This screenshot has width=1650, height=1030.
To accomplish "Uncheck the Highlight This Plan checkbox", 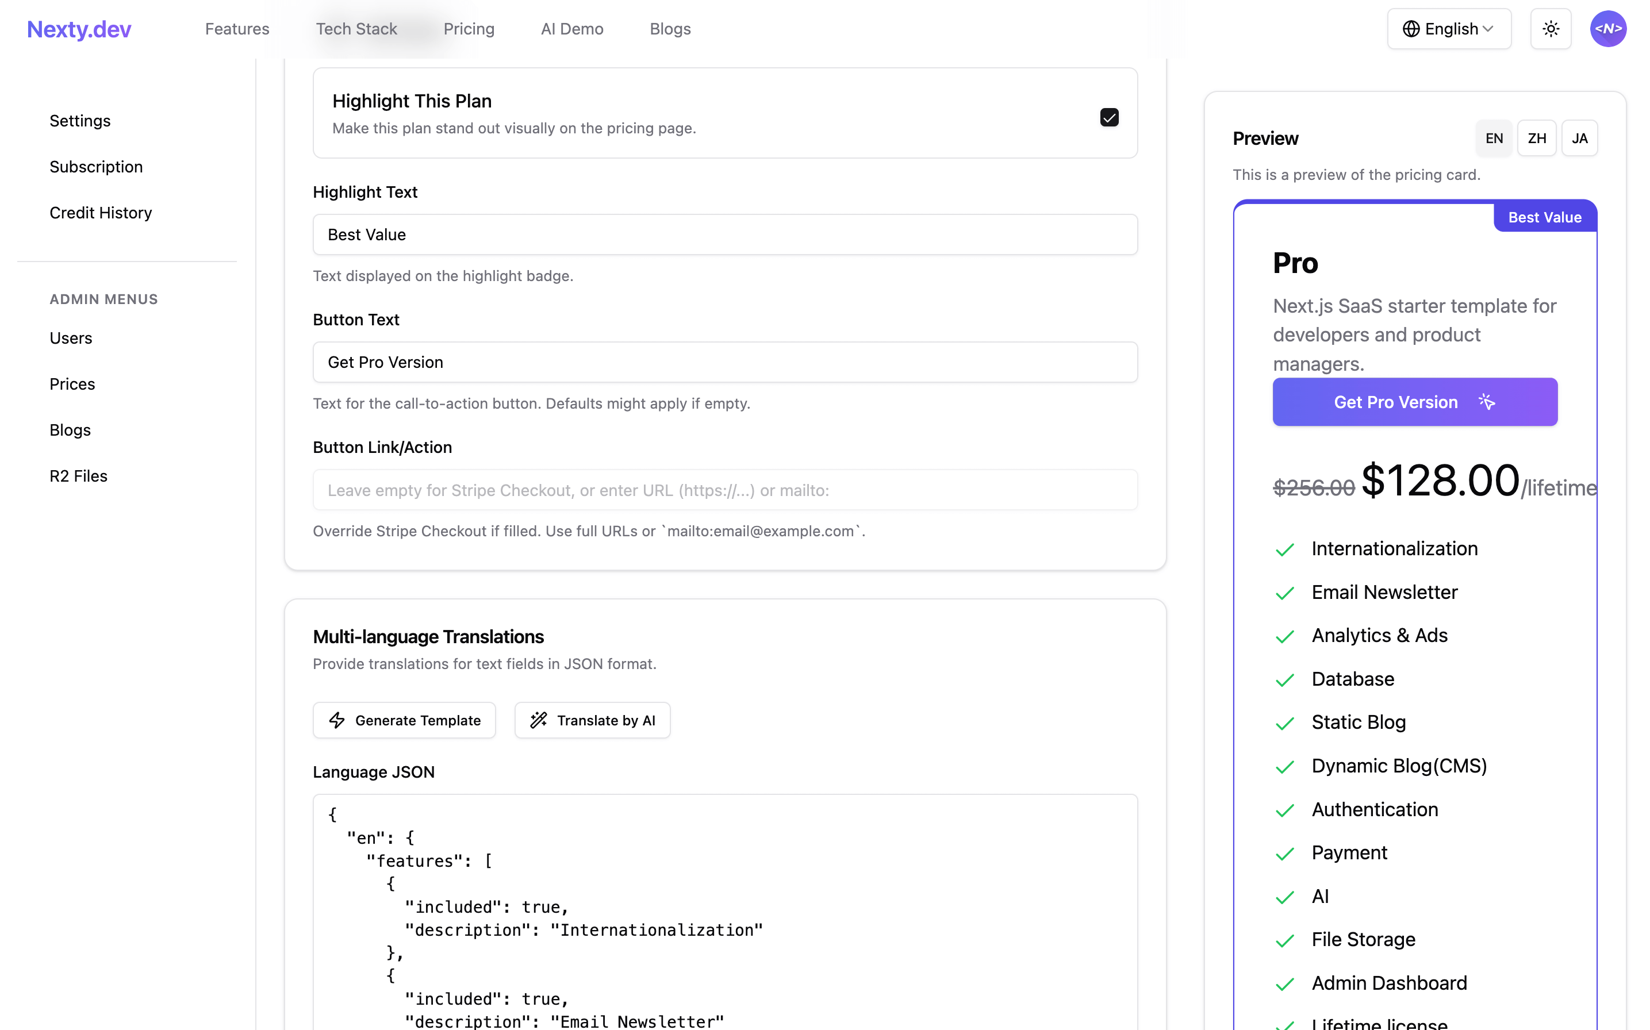I will pyautogui.click(x=1109, y=117).
